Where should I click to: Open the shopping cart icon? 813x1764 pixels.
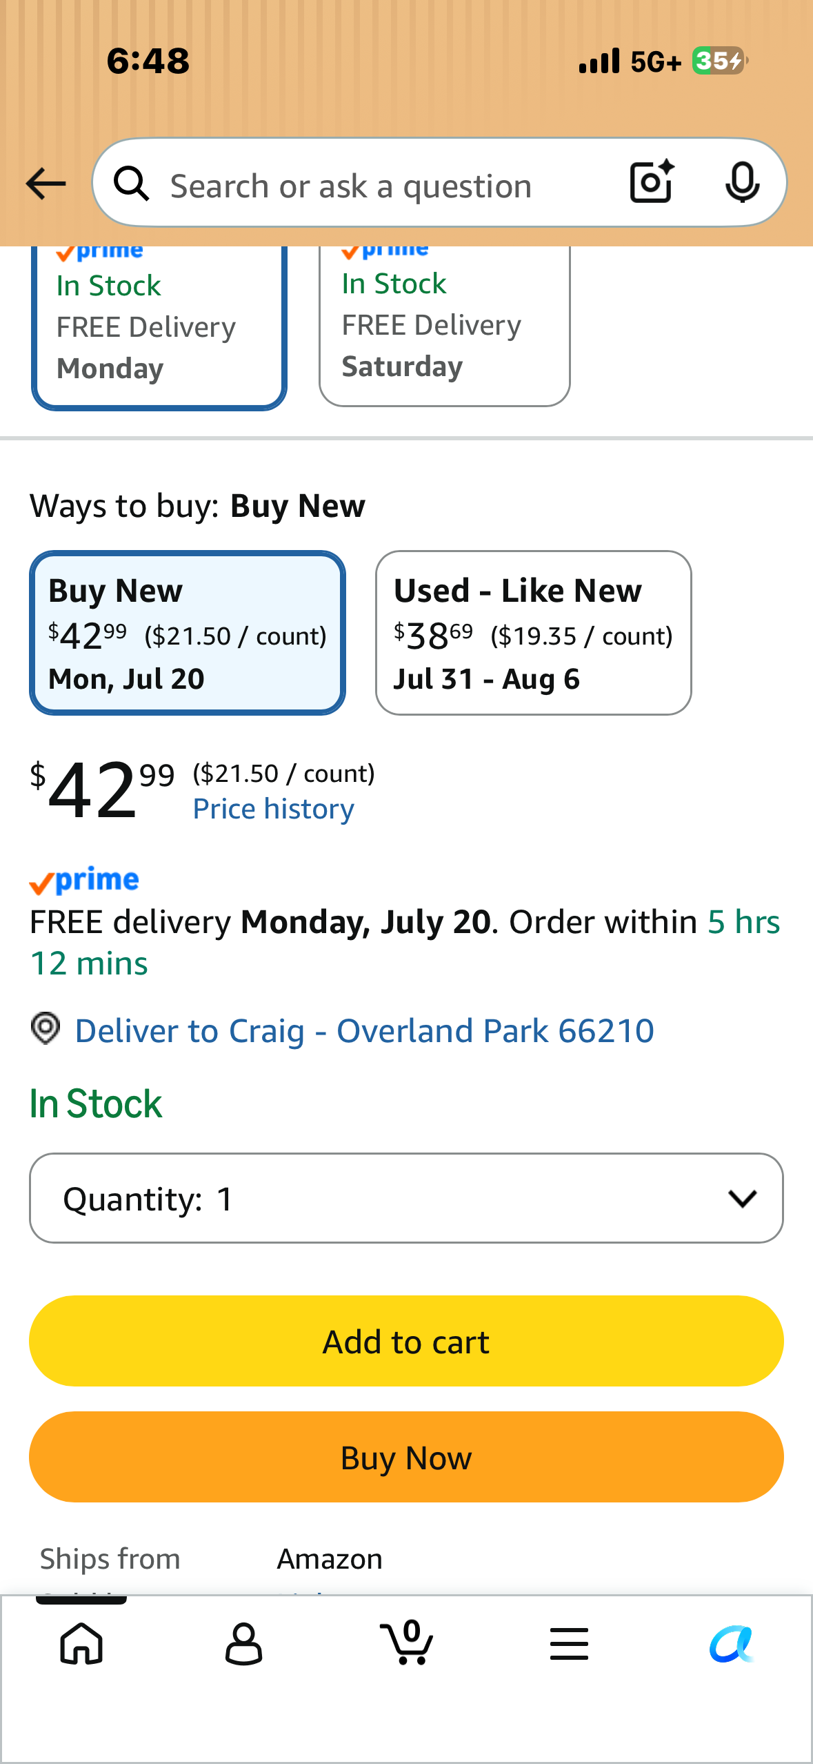[407, 1642]
